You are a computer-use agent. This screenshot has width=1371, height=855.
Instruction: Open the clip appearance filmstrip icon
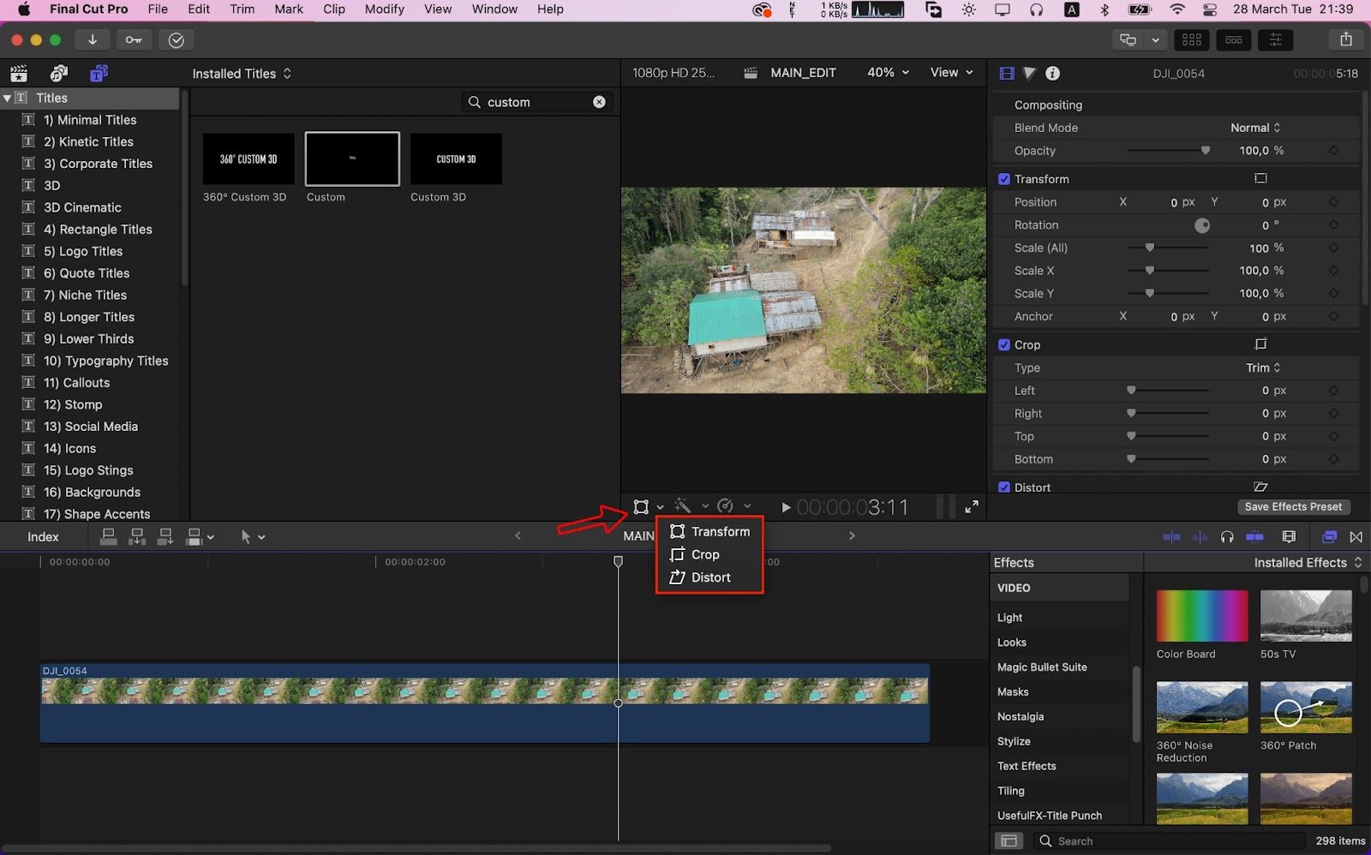point(1289,537)
